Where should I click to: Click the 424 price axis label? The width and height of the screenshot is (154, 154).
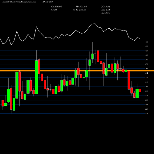point(147,51)
